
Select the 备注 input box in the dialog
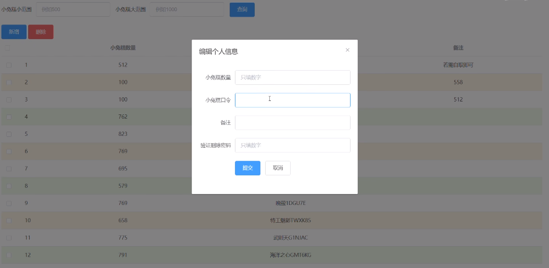pos(292,123)
